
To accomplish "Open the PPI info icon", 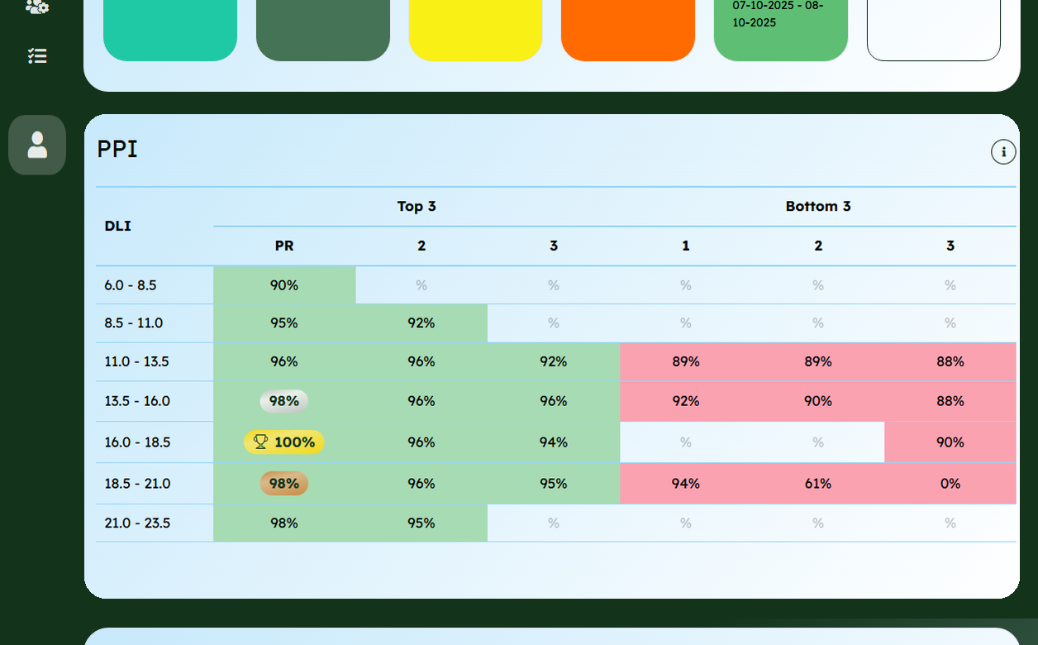I will (x=1003, y=151).
